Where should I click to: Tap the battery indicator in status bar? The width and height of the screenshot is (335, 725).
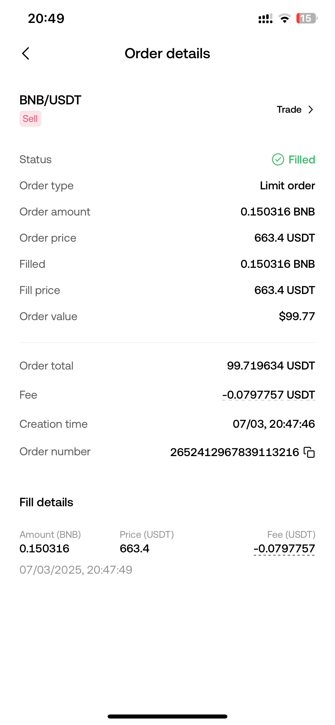(306, 18)
